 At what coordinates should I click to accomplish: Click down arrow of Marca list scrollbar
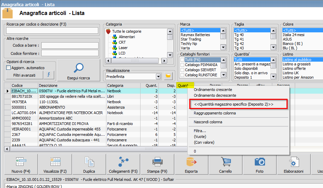coord(223,47)
